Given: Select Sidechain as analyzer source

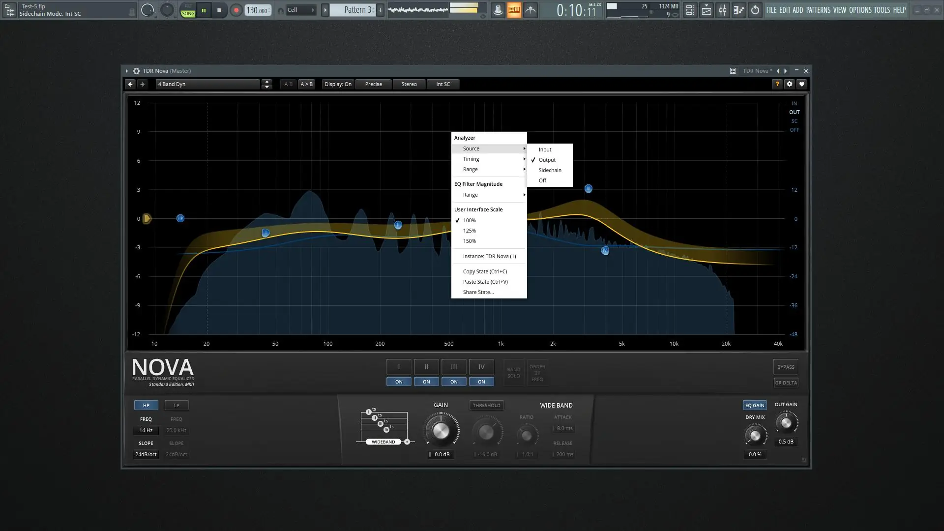Looking at the screenshot, I should click(550, 170).
